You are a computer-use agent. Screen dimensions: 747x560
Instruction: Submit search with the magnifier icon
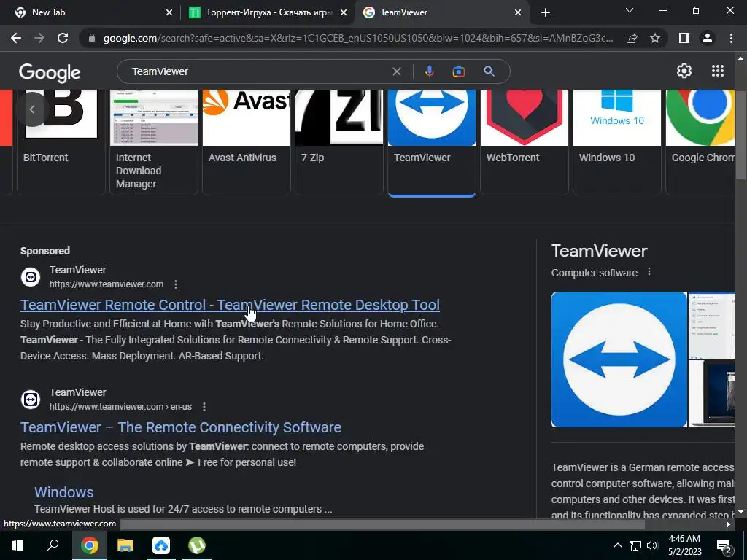489,71
